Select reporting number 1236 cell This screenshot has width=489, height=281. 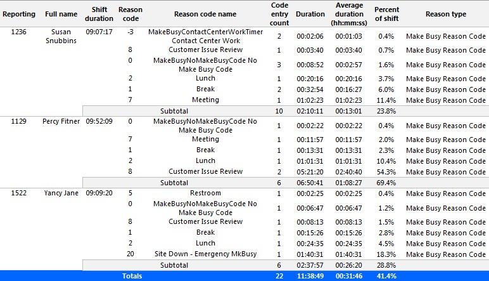19,32
